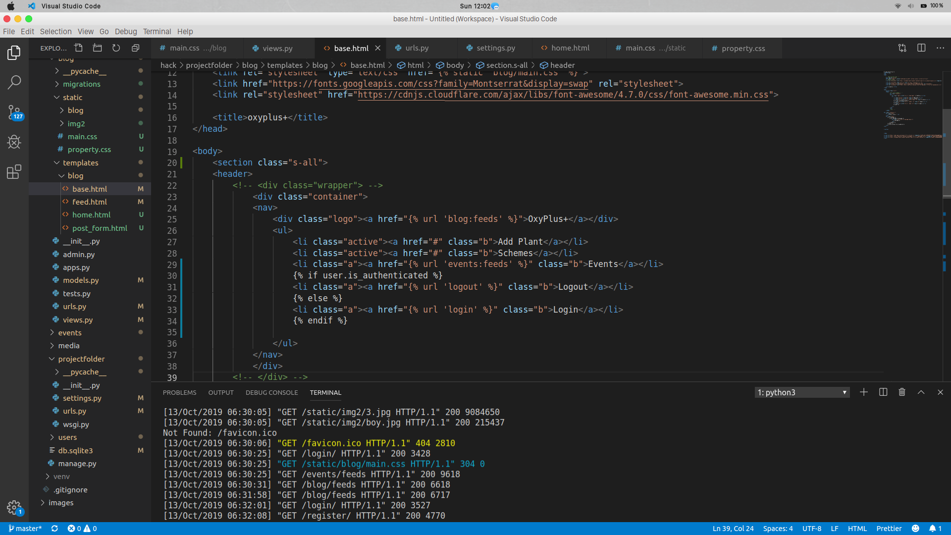
Task: Click the Refresh Explorer icon
Action: coord(116,48)
